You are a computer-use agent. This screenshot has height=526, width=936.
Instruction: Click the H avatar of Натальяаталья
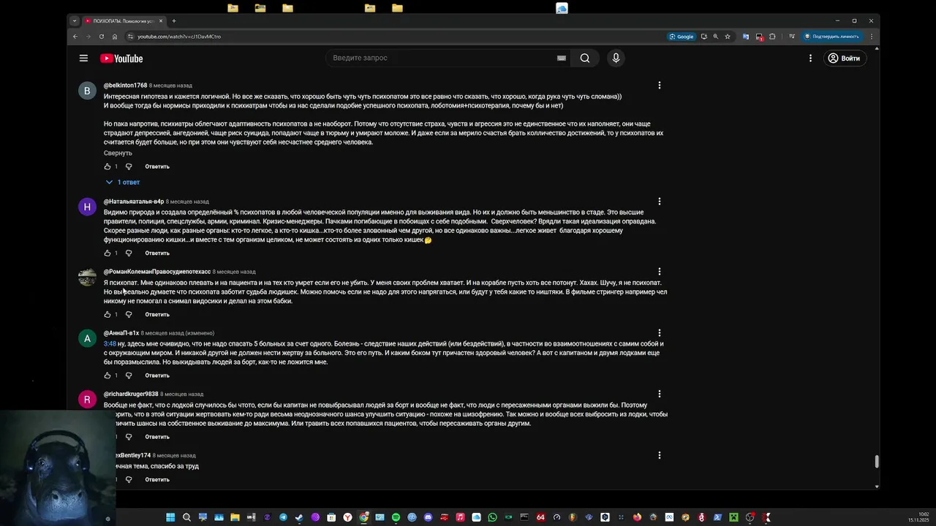click(87, 207)
